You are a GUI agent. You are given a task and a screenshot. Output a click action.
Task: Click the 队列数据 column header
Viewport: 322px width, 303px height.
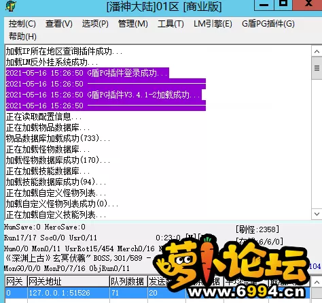[x=128, y=281]
